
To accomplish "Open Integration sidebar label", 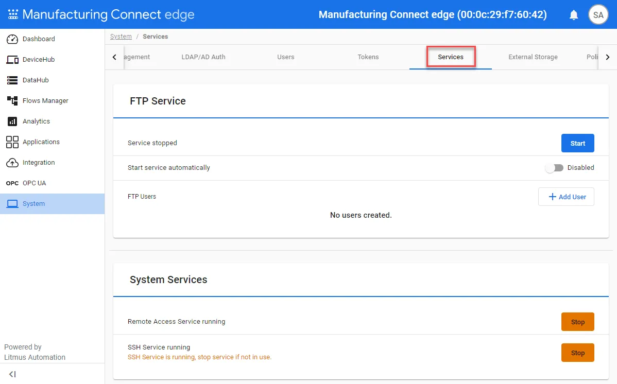I will (x=39, y=163).
